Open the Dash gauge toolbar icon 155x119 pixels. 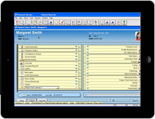pos(29,23)
